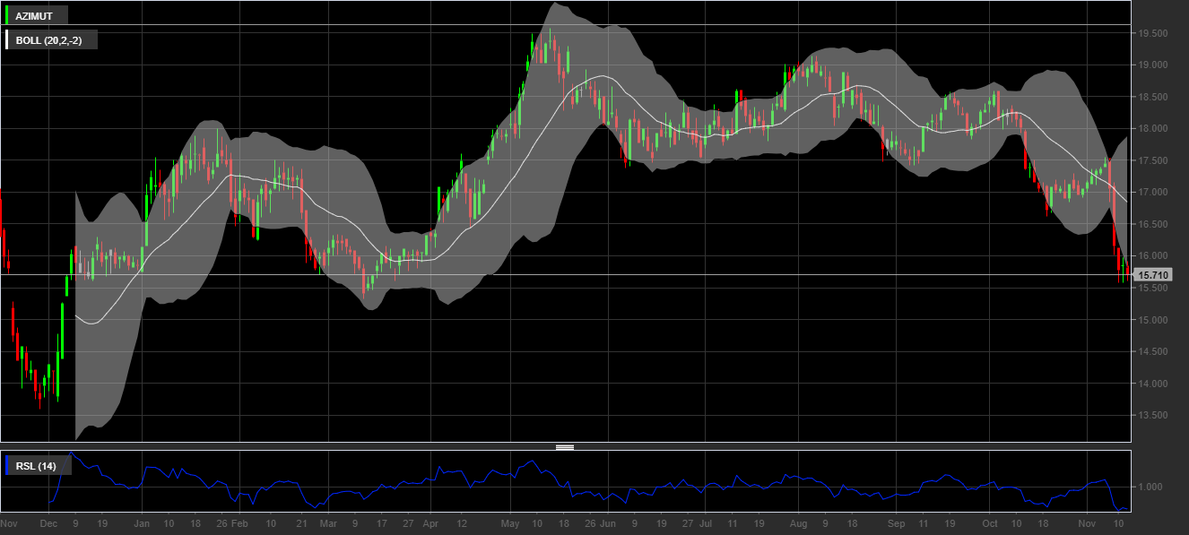This screenshot has width=1189, height=535.
Task: Click the 19.500 price axis label
Action: pyautogui.click(x=1152, y=33)
